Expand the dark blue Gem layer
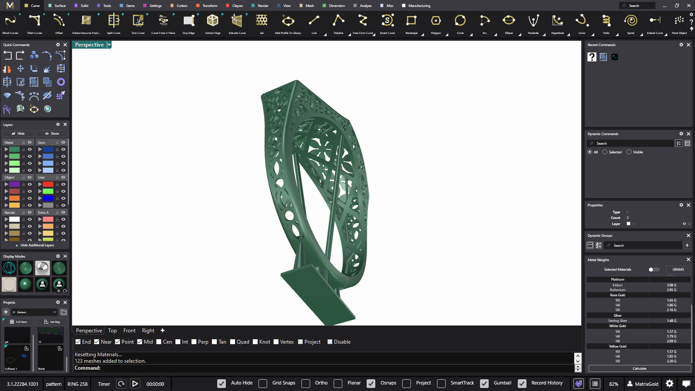 [40, 149]
